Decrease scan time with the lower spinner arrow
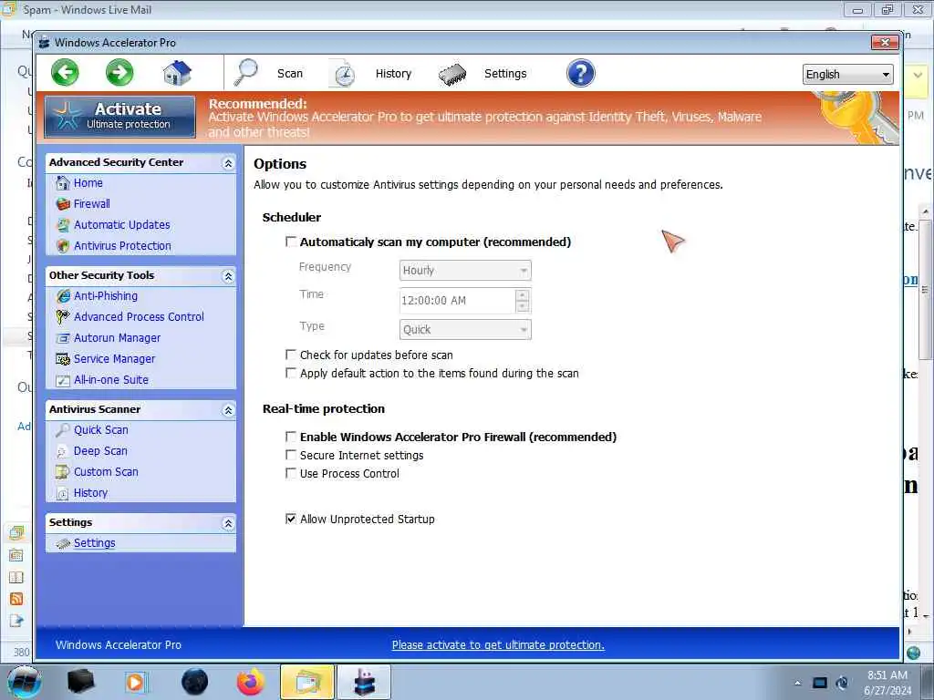Image resolution: width=934 pixels, height=700 pixels. (523, 306)
